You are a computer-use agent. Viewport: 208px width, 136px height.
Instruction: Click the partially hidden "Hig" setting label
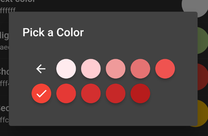point(4,36)
